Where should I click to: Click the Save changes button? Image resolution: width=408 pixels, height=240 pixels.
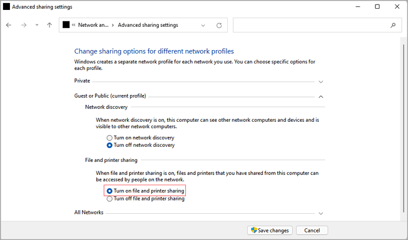[x=269, y=230]
